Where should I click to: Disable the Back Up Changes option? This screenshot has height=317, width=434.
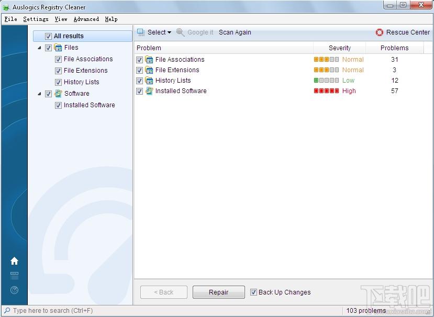pos(254,292)
